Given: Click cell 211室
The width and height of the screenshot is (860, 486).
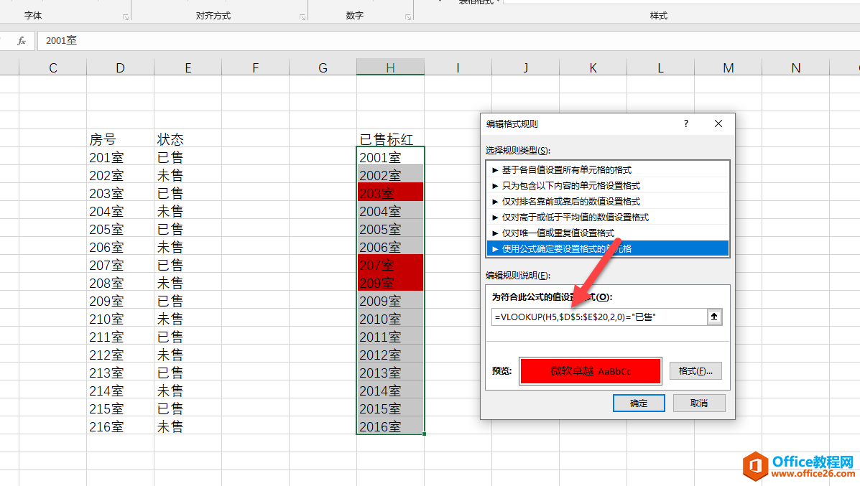Looking at the screenshot, I should (x=120, y=337).
